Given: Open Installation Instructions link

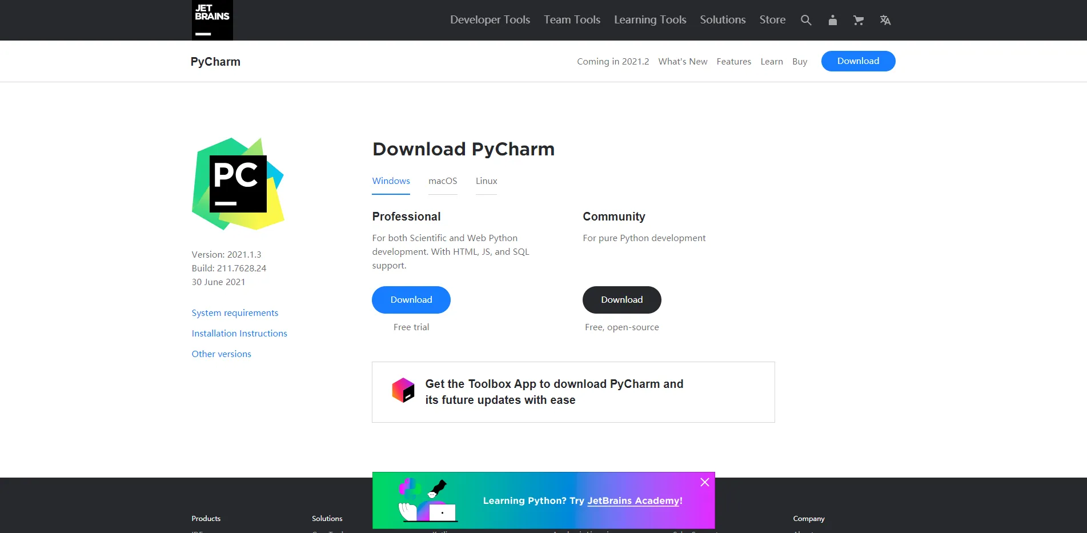Looking at the screenshot, I should pyautogui.click(x=239, y=334).
